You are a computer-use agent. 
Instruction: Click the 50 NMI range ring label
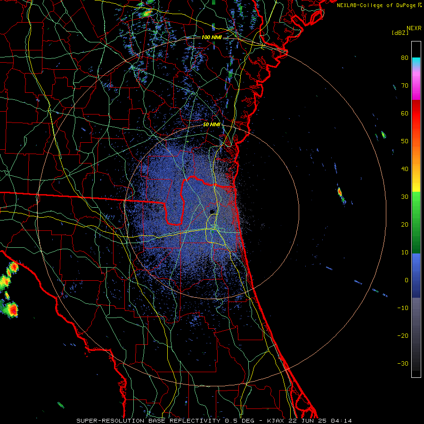pos(212,125)
